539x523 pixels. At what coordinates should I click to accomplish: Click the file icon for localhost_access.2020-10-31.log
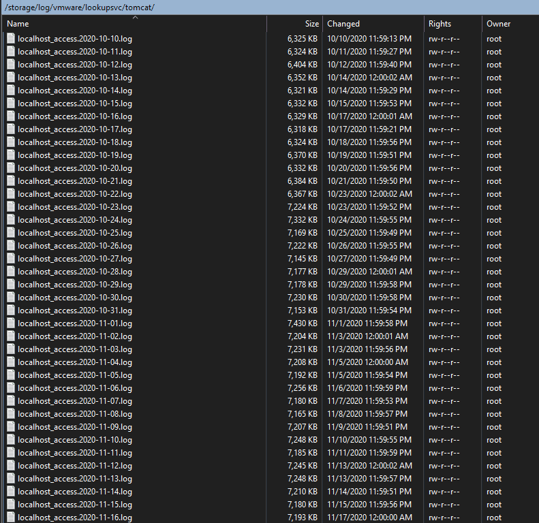[11, 311]
